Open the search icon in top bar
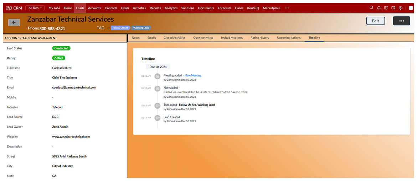The height and width of the screenshot is (181, 417). (371, 8)
